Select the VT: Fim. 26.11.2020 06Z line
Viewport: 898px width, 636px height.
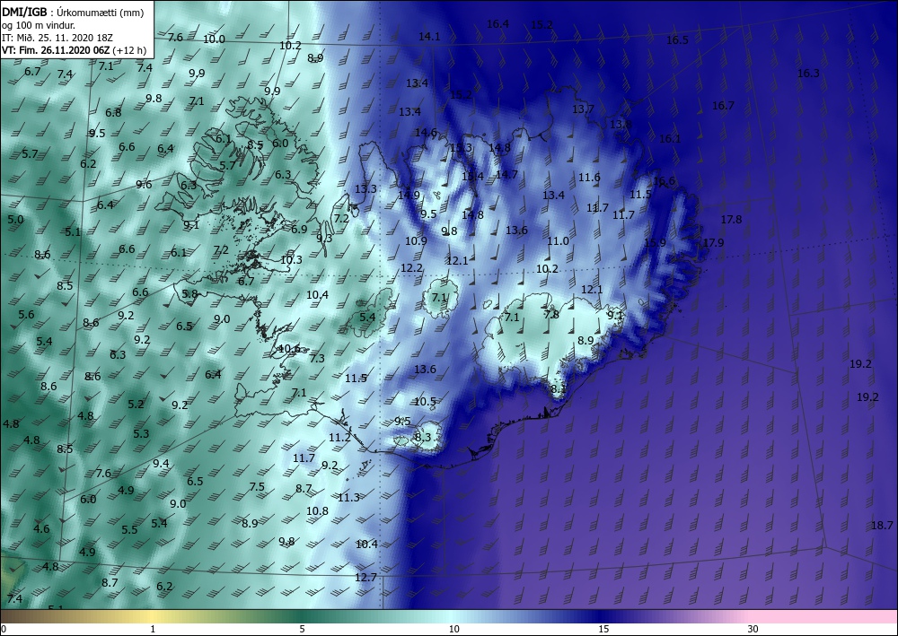pyautogui.click(x=74, y=50)
